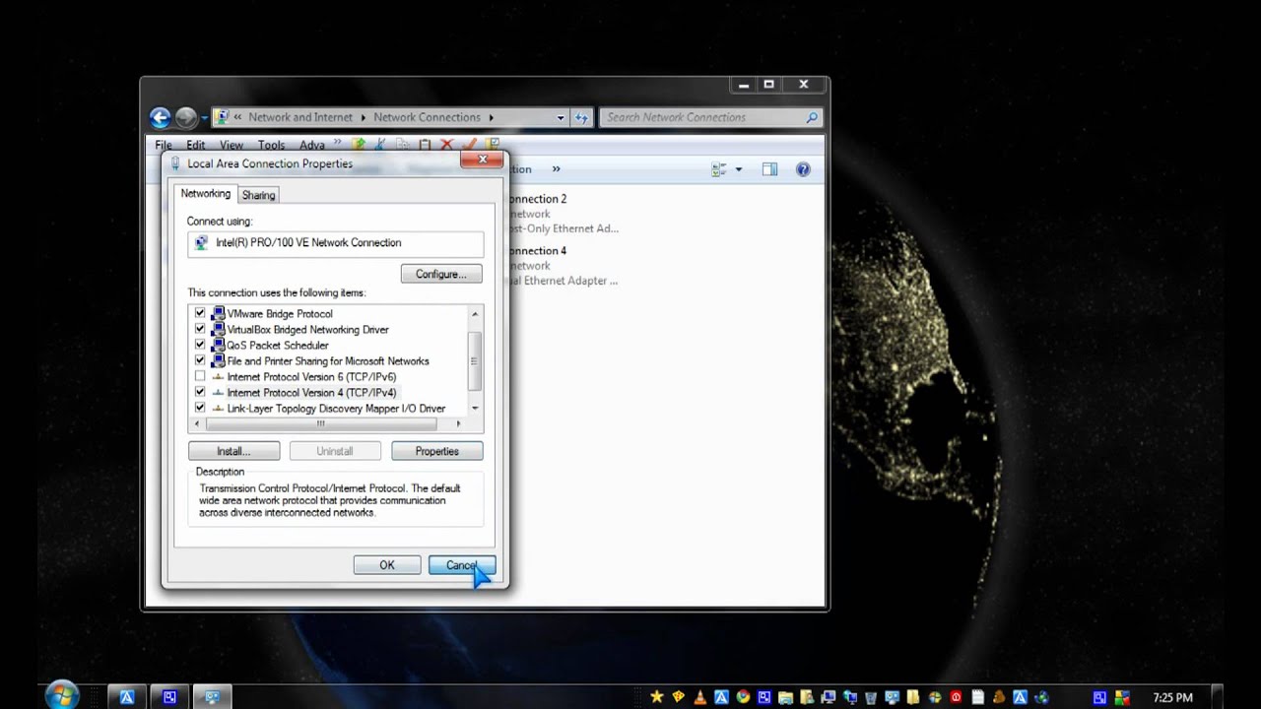
Task: Click the explorer Back arrow button
Action: point(160,117)
